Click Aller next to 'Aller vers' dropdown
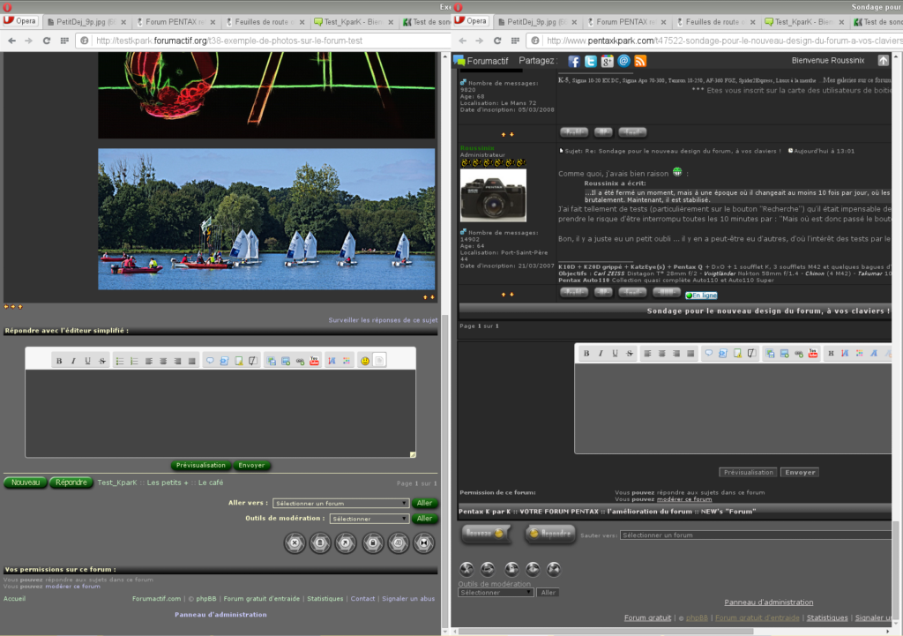 pos(424,504)
